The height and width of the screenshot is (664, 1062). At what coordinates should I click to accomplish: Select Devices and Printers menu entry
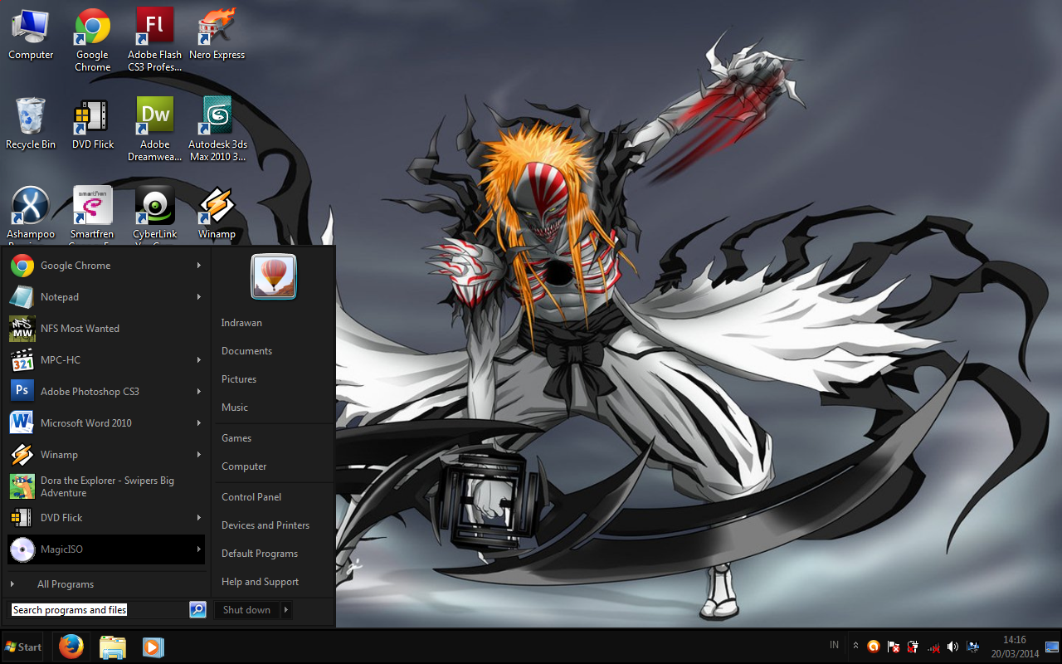[265, 525]
